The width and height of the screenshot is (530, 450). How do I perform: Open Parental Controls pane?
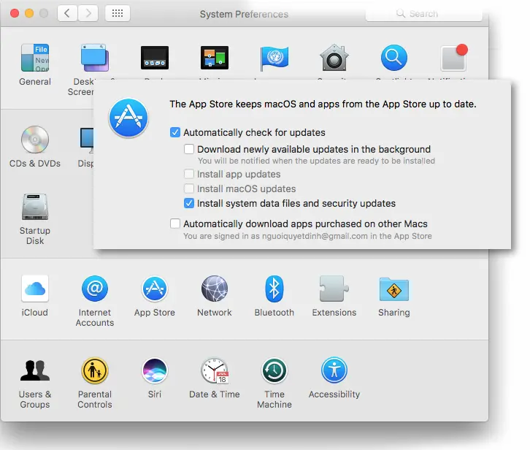(x=95, y=372)
